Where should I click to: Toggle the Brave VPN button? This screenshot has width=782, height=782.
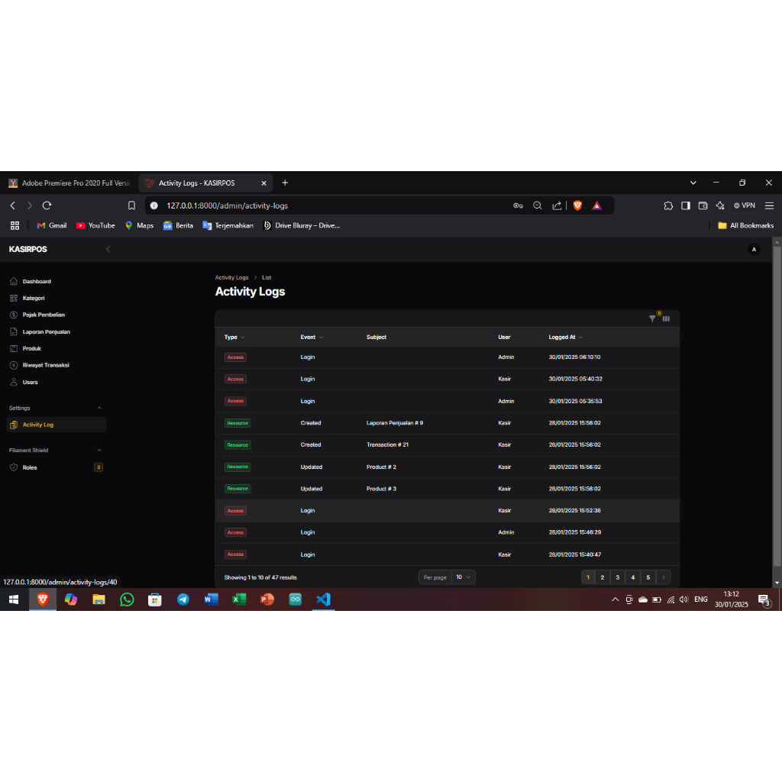click(x=744, y=205)
